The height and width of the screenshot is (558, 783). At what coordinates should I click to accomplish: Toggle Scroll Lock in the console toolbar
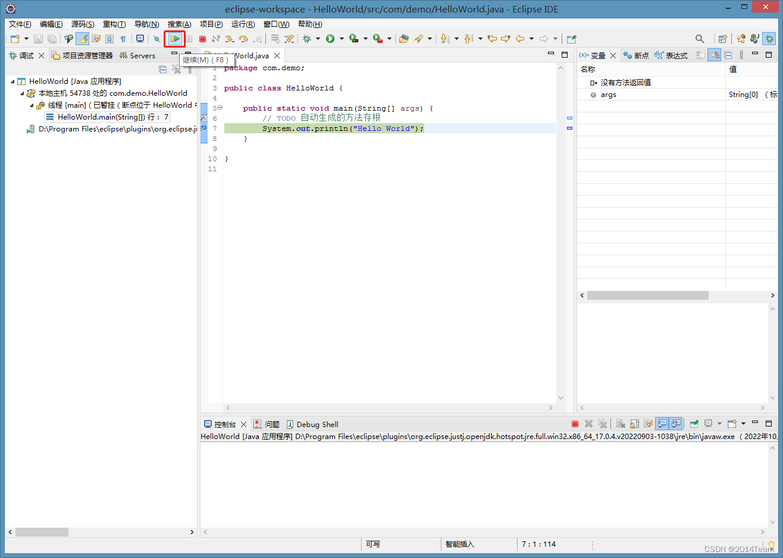click(634, 424)
